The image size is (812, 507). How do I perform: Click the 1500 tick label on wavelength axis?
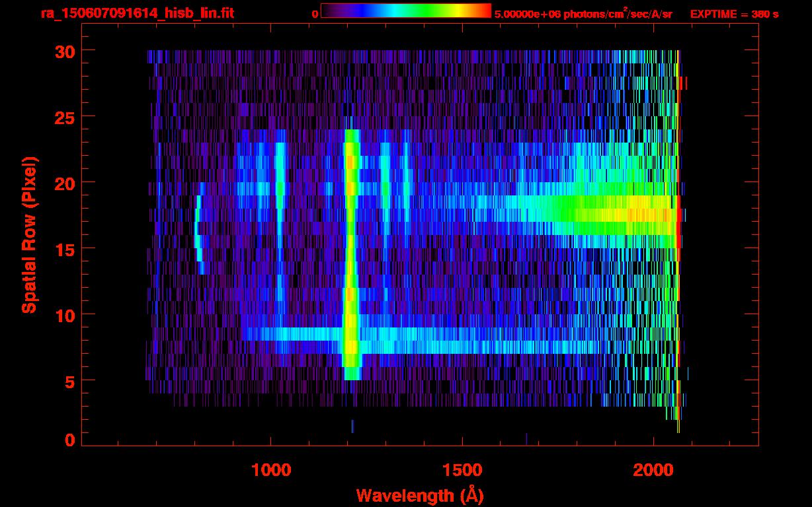462,470
